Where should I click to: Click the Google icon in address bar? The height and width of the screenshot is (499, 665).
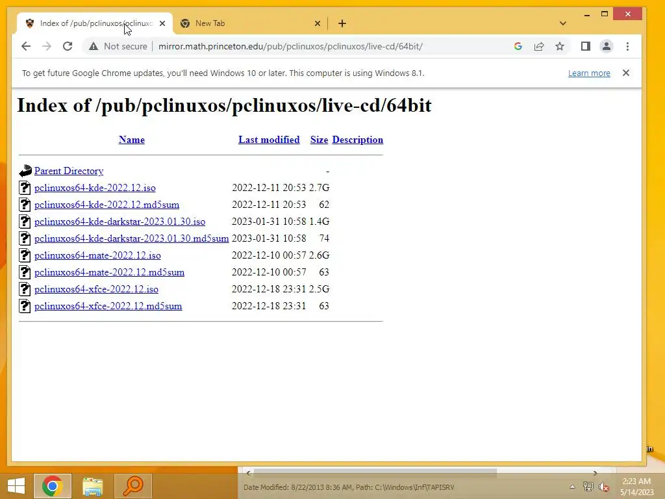pyautogui.click(x=518, y=46)
